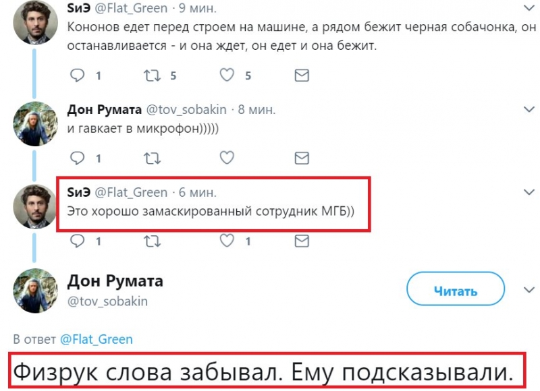
Task: Share 'гавкает в микрофон' tweet by message
Action: coord(303,158)
